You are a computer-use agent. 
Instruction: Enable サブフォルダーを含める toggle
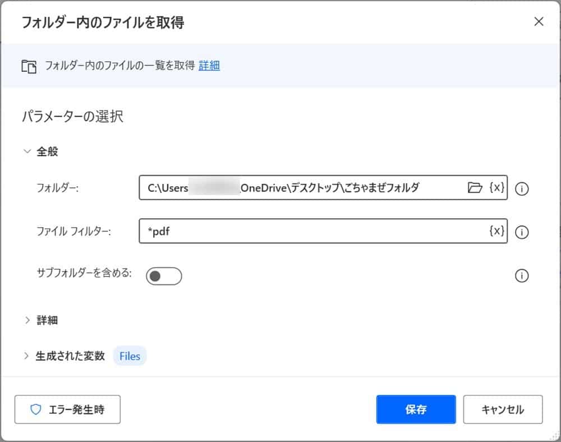point(163,276)
